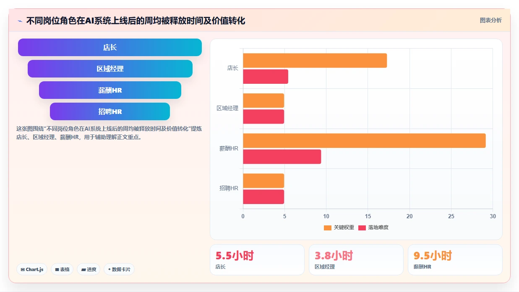Click the red 区域经理 bar
Viewport: 519px width, 292px height.
tap(263, 116)
